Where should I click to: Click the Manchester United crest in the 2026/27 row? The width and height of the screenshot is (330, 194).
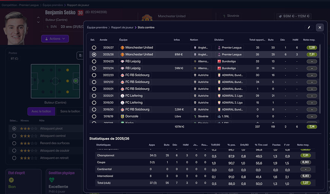[x=122, y=48]
